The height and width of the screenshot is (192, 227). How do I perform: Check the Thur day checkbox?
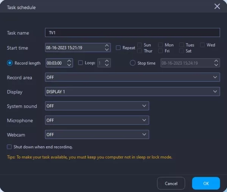tap(139, 51)
